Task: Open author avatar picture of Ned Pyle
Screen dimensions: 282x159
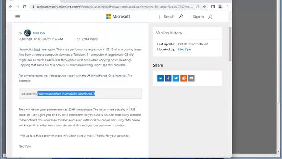Action: click(27, 33)
